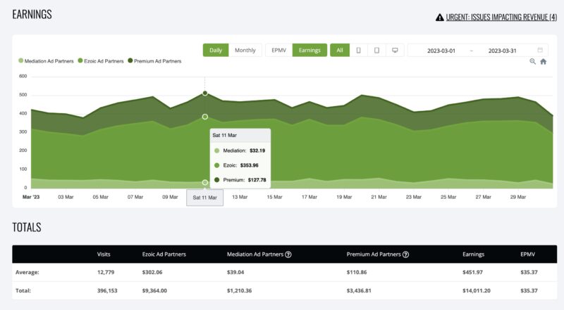The height and width of the screenshot is (310, 564).
Task: Click the chart zoom magnifier icon
Action: tap(533, 62)
